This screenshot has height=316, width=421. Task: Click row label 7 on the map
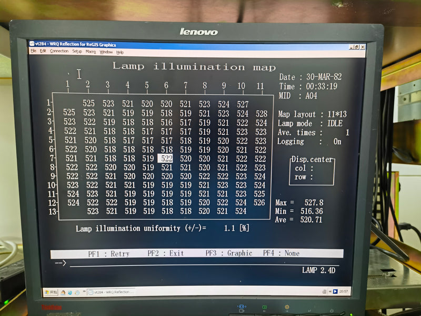(52, 159)
